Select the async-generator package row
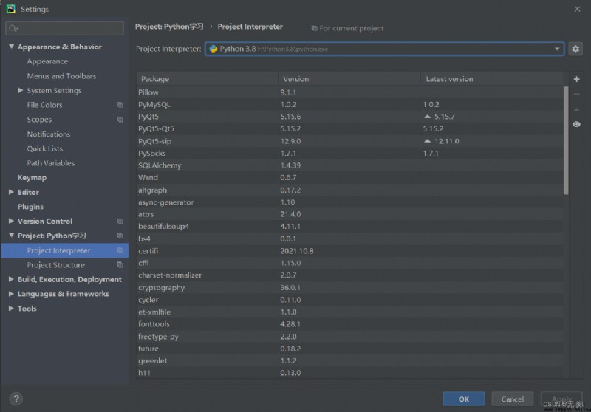 pyautogui.click(x=349, y=202)
